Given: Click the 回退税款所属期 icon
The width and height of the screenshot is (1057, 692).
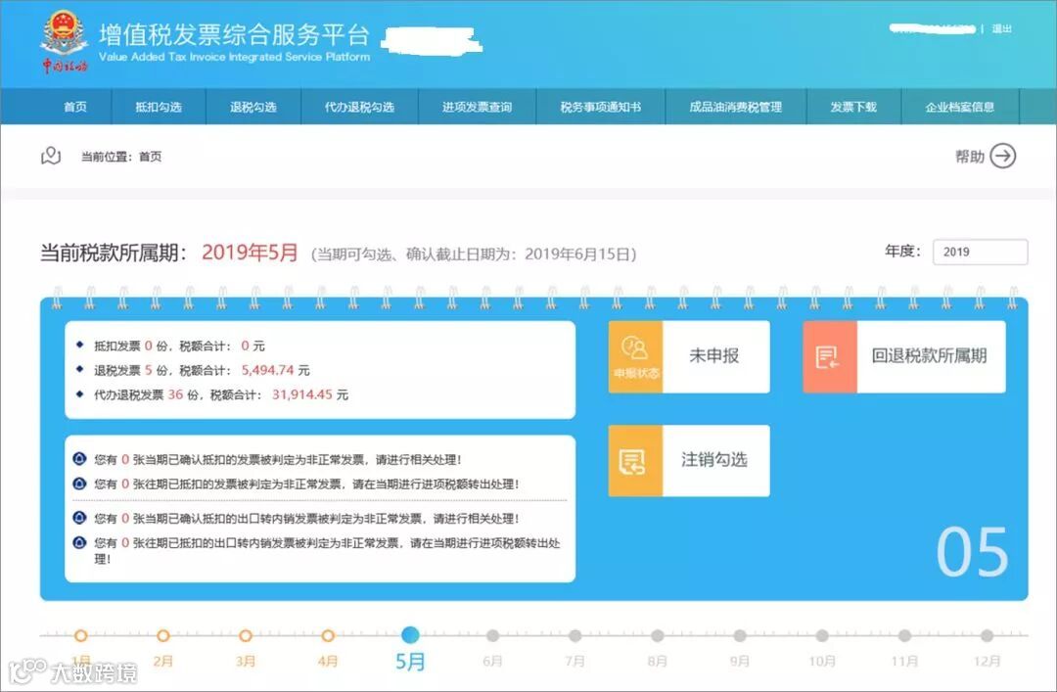Looking at the screenshot, I should [830, 356].
